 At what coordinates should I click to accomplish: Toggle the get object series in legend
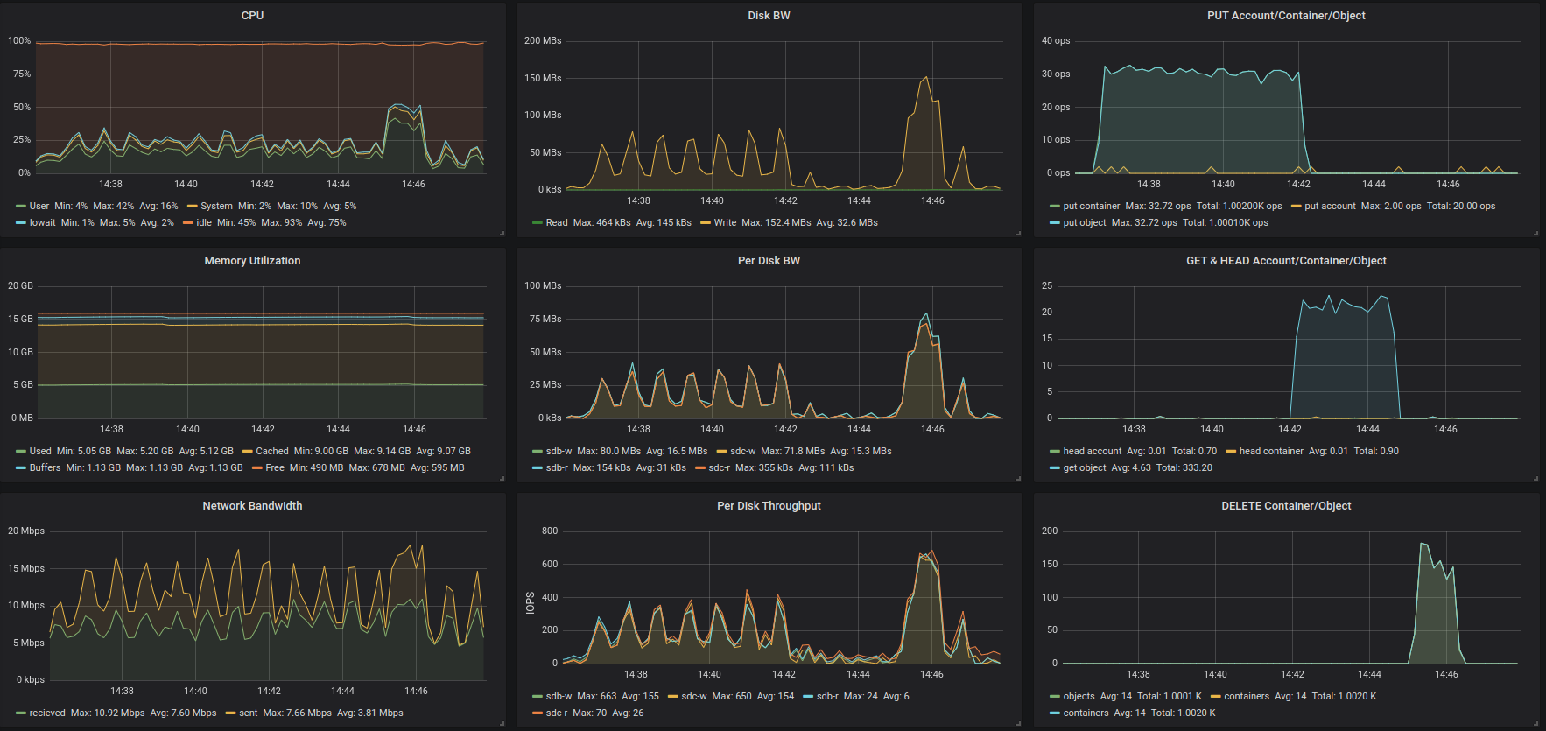pyautogui.click(x=1085, y=468)
